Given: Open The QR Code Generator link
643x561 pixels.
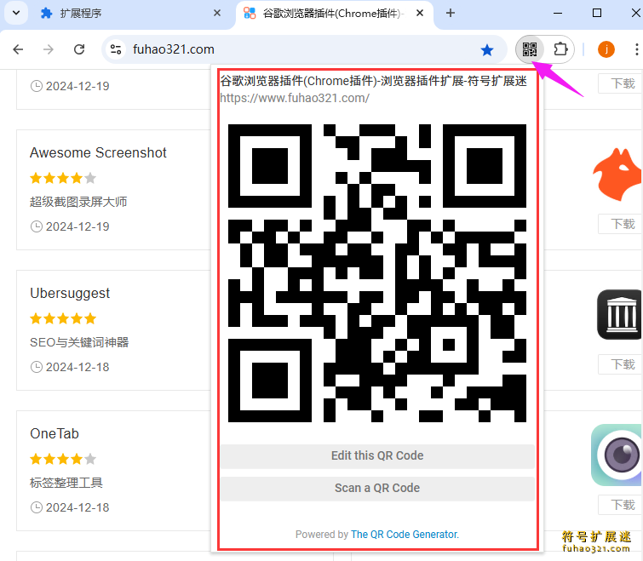Looking at the screenshot, I should (405, 535).
